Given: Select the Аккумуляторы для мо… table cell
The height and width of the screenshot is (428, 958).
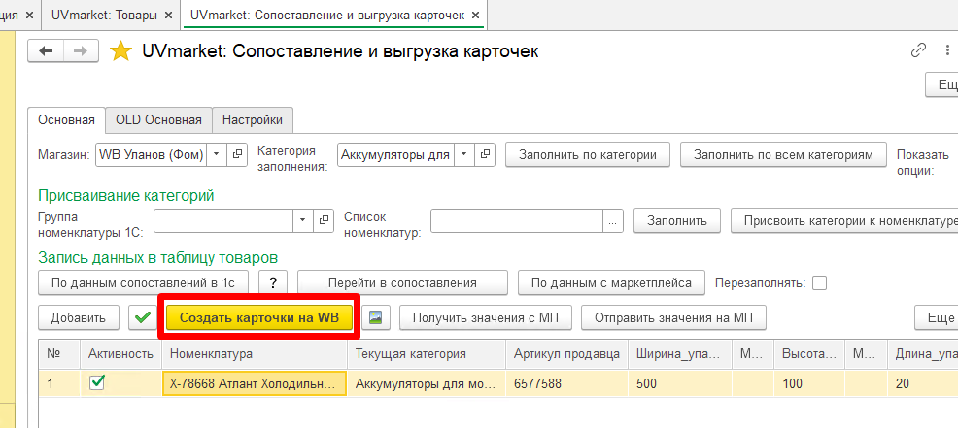Looking at the screenshot, I should (x=427, y=384).
